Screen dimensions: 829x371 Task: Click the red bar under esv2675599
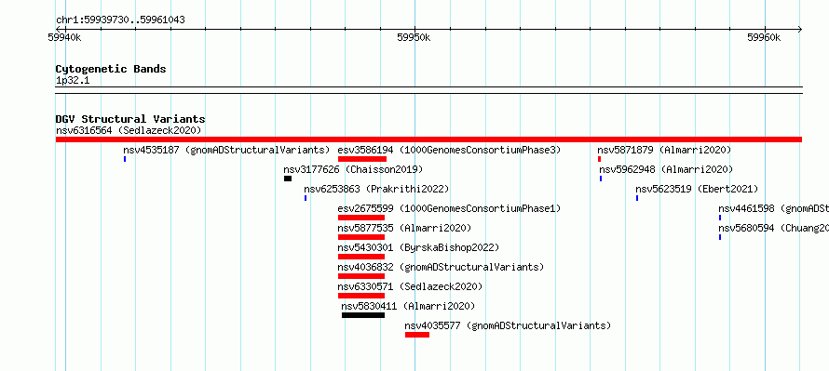[x=361, y=218]
